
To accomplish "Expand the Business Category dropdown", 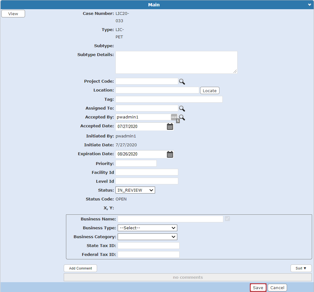I will point(147,237).
